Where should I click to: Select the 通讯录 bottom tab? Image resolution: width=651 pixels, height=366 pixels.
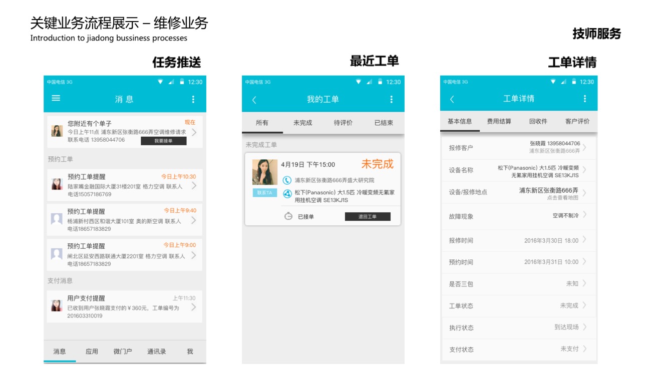pos(156,351)
